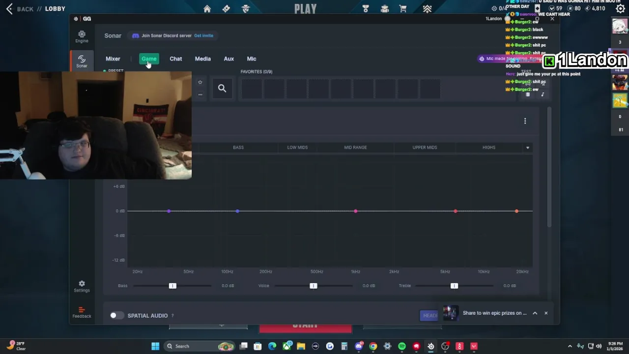Open the three-dot equalizer options menu
Image resolution: width=629 pixels, height=354 pixels.
(x=525, y=121)
